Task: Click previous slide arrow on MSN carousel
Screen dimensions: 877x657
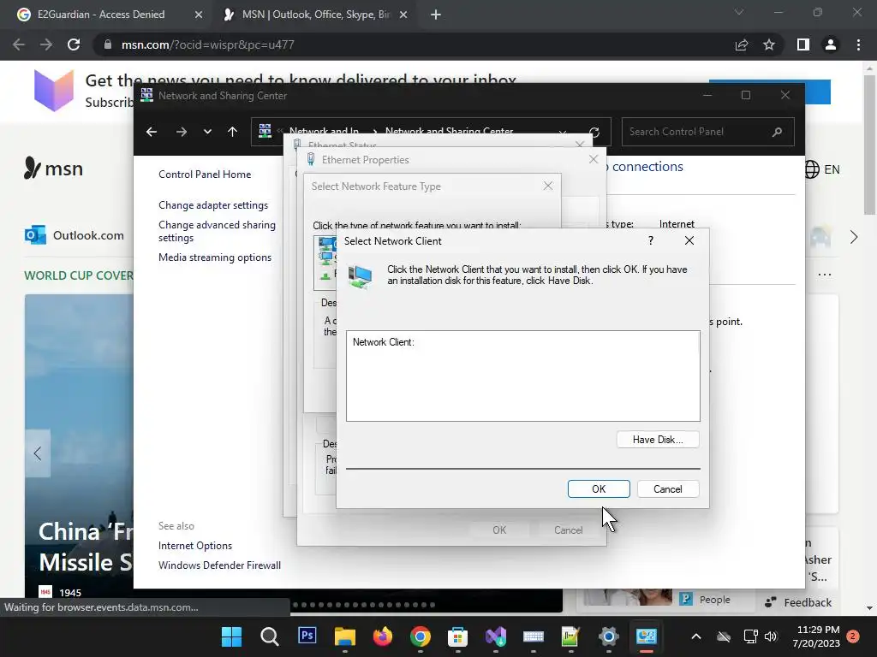Action: [x=38, y=453]
